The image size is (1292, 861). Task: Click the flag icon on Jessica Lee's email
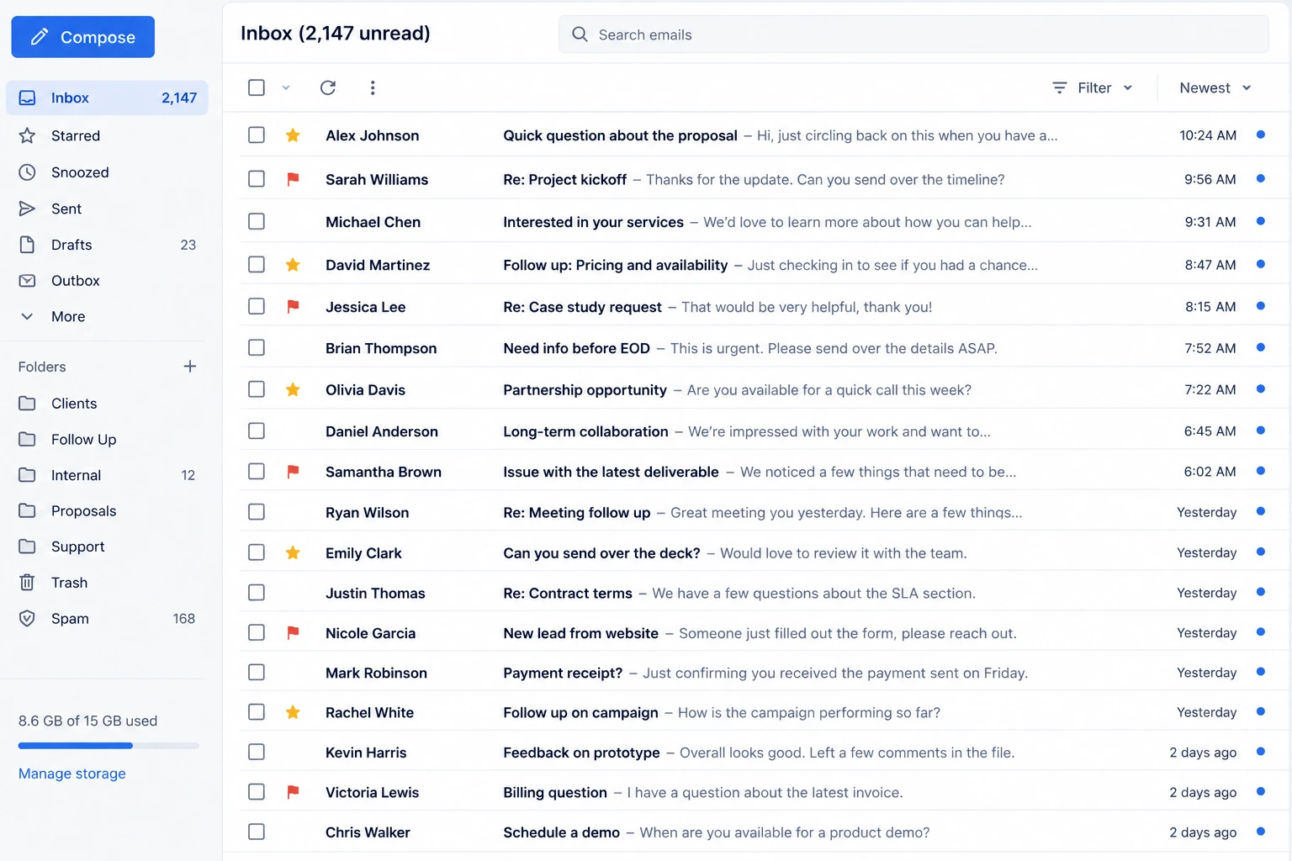[293, 307]
